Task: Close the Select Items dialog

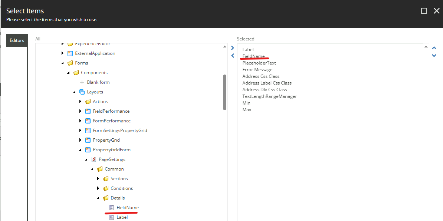Action: click(436, 11)
